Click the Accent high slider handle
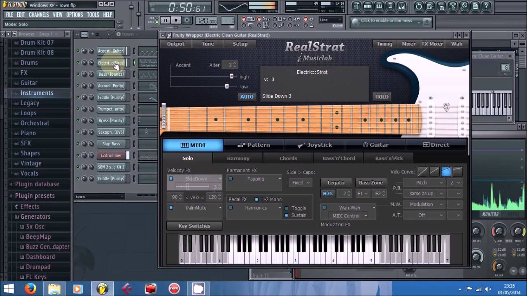Image resolution: width=527 pixels, height=296 pixels. click(x=231, y=76)
